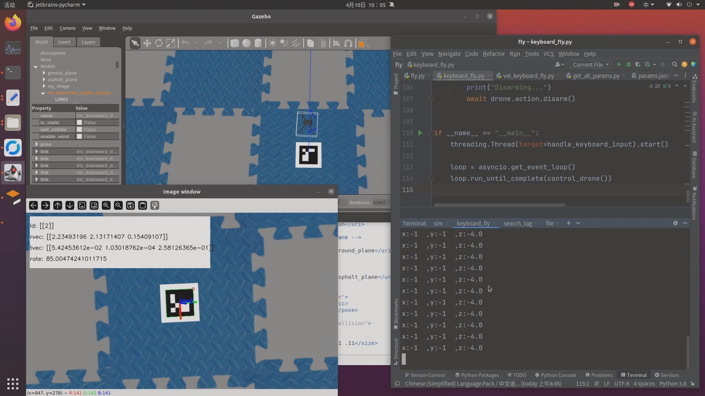705x396 pixels.
Task: Open the new terminal options chevron
Action: point(578,223)
